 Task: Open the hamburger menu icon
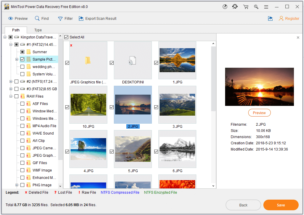266,7
